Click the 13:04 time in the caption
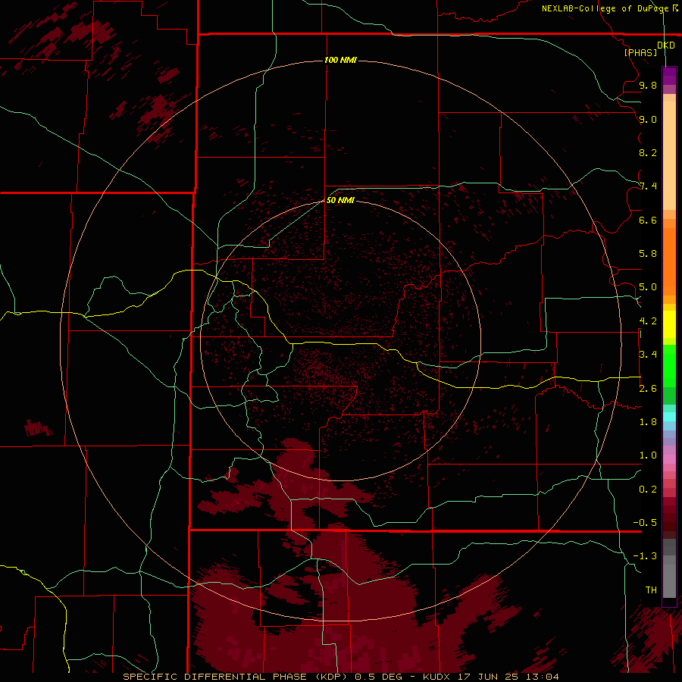Viewport: 682px width, 682px height. [x=543, y=677]
